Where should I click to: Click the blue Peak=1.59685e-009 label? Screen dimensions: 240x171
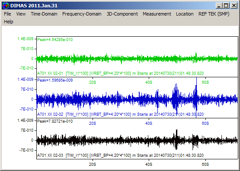click(x=55, y=80)
